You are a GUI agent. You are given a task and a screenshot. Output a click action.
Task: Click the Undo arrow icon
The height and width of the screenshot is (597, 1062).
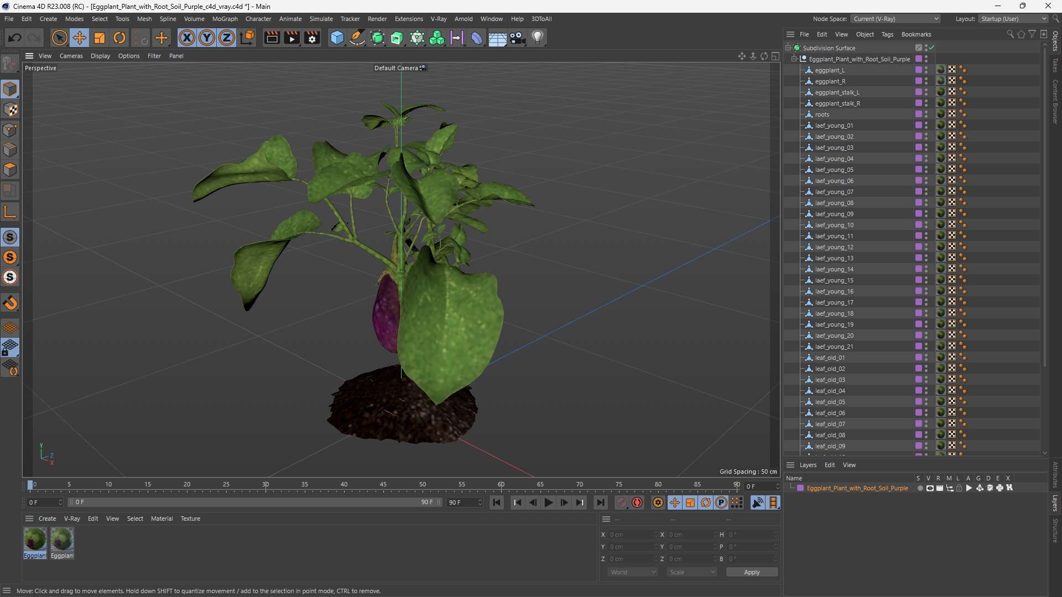15,38
